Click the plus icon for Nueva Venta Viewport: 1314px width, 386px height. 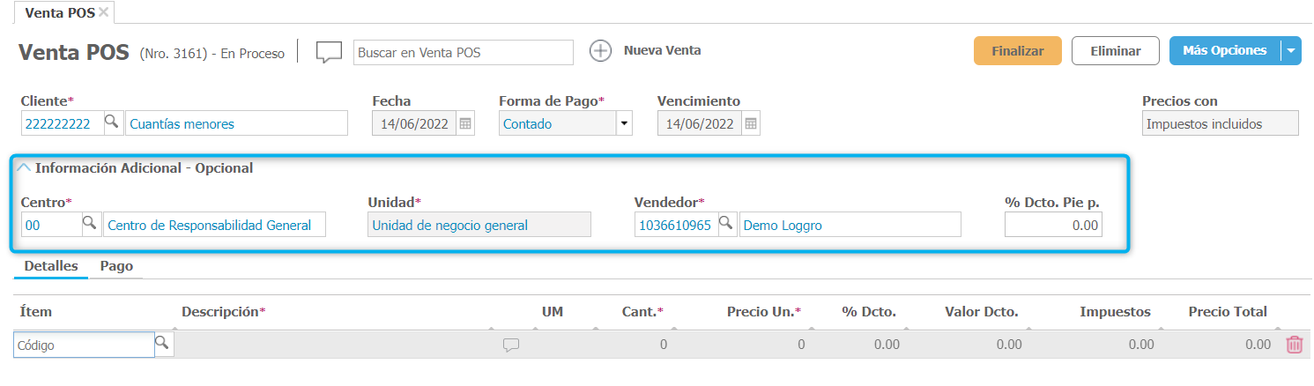tap(600, 51)
